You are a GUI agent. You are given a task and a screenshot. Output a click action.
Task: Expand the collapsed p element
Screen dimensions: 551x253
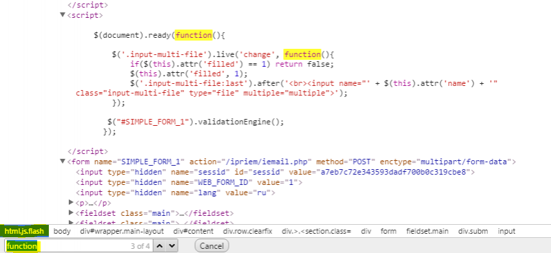tap(71, 202)
